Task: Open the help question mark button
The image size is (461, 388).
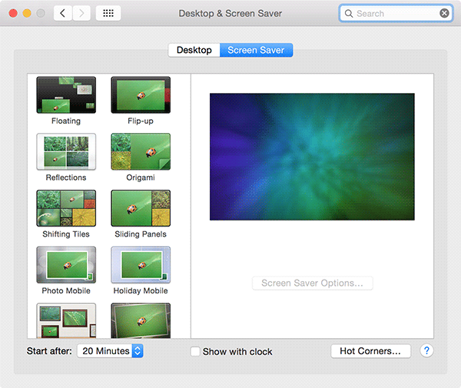Action: tap(427, 351)
